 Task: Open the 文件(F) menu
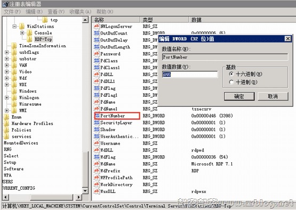(x=12, y=12)
